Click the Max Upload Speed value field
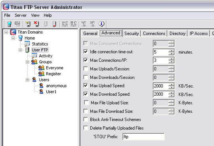 point(160,86)
